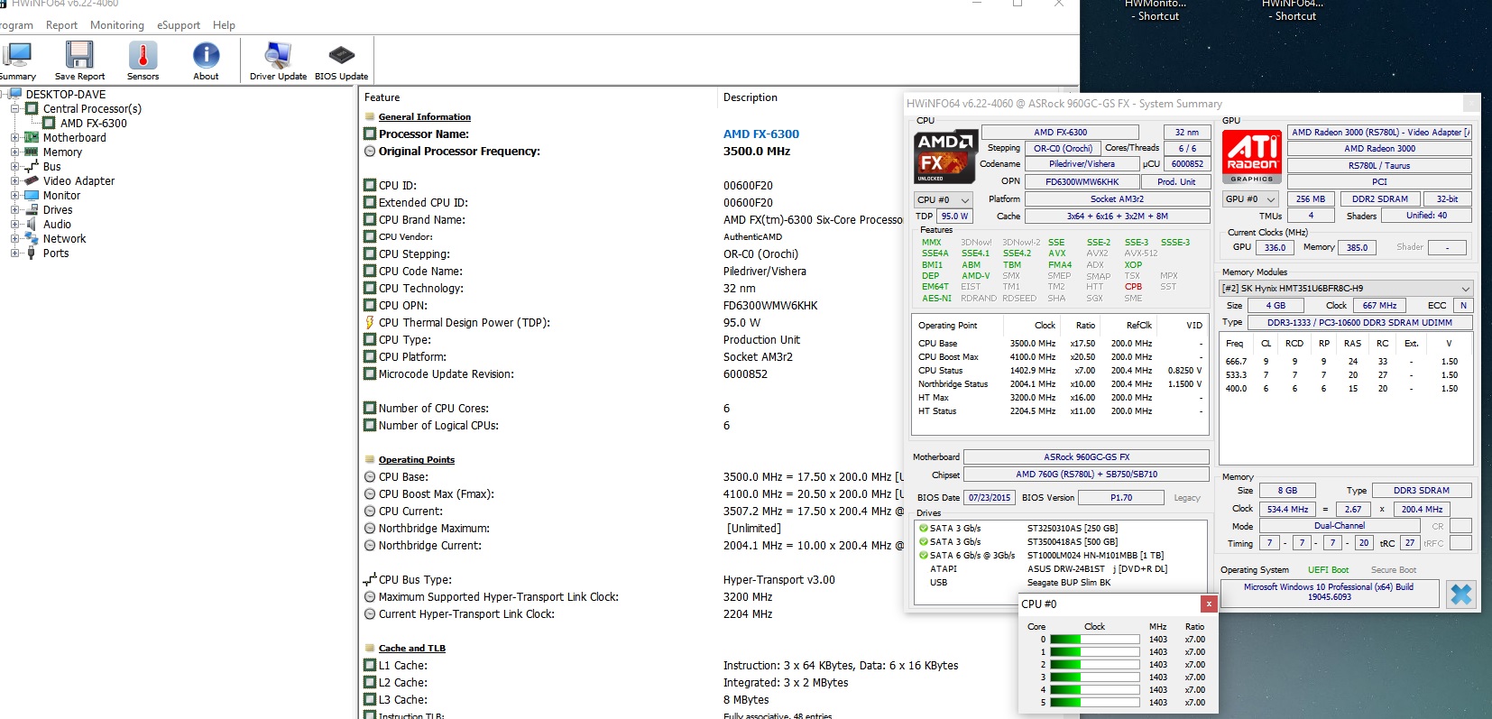Click the Video Adapter card icon
Viewport: 1492px width, 719px height.
click(x=32, y=180)
